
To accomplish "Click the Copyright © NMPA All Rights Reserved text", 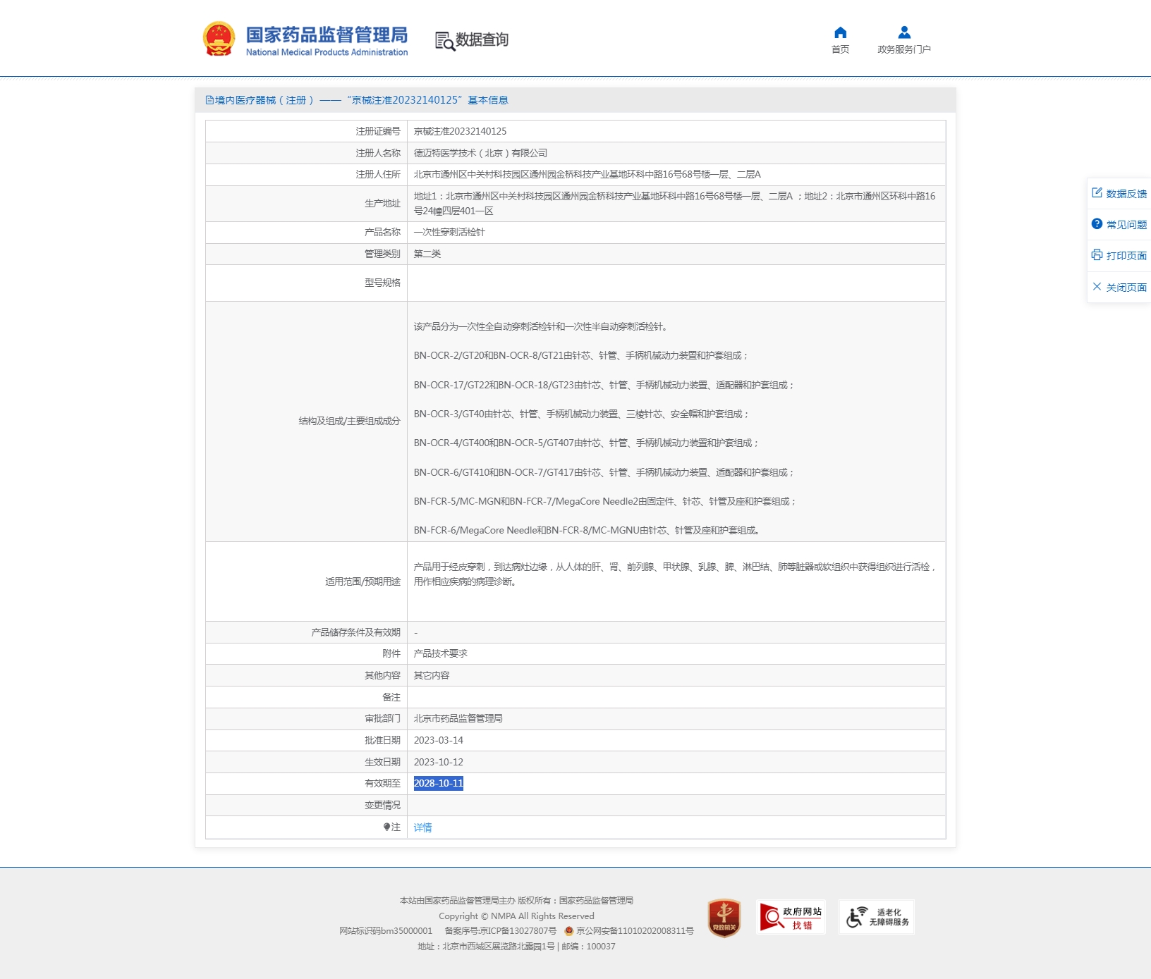I will coord(516,916).
